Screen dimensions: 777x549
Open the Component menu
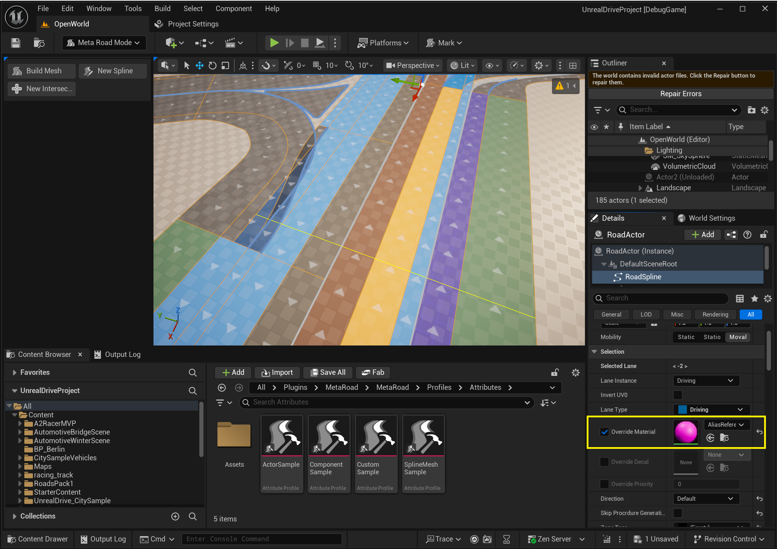pos(234,9)
